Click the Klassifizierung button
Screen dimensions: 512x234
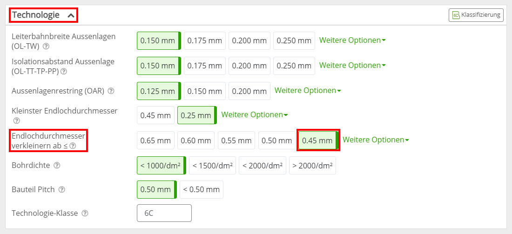point(476,15)
